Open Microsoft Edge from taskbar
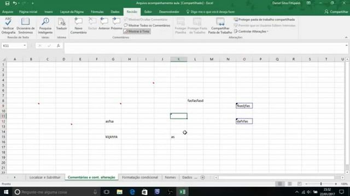 [132, 192]
